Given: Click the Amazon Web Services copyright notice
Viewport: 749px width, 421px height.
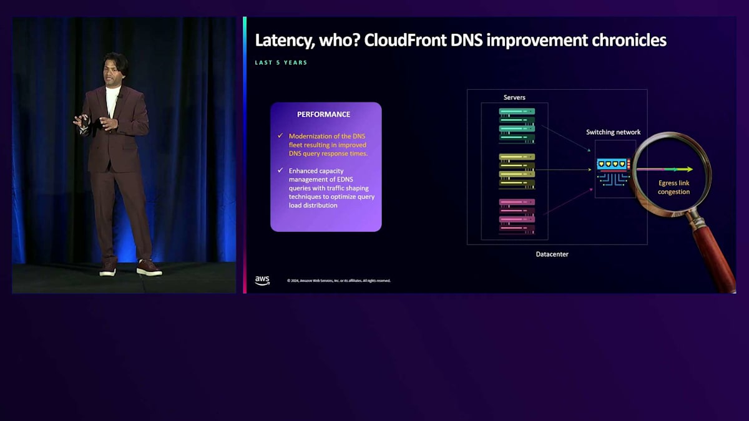Looking at the screenshot, I should click(339, 281).
